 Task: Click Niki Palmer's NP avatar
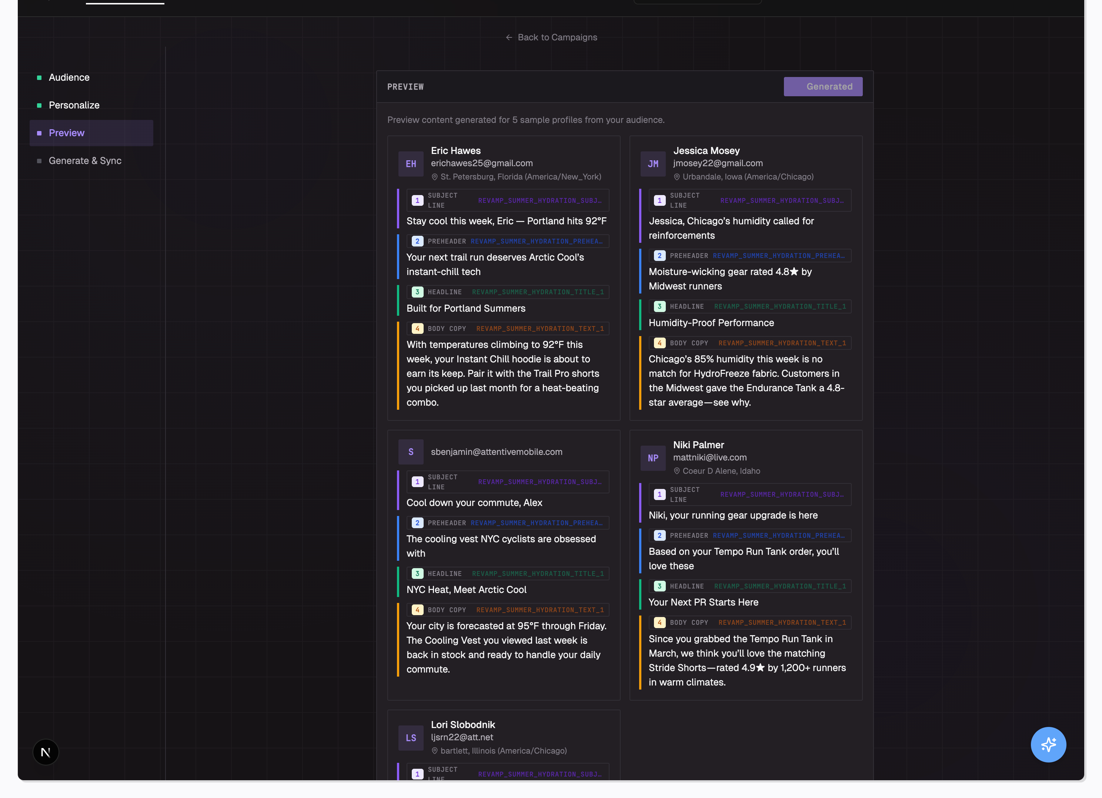(652, 457)
